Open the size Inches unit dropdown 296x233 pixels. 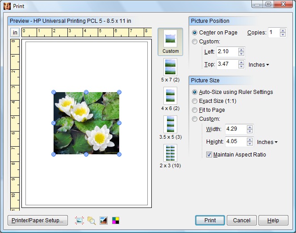[x=267, y=142]
